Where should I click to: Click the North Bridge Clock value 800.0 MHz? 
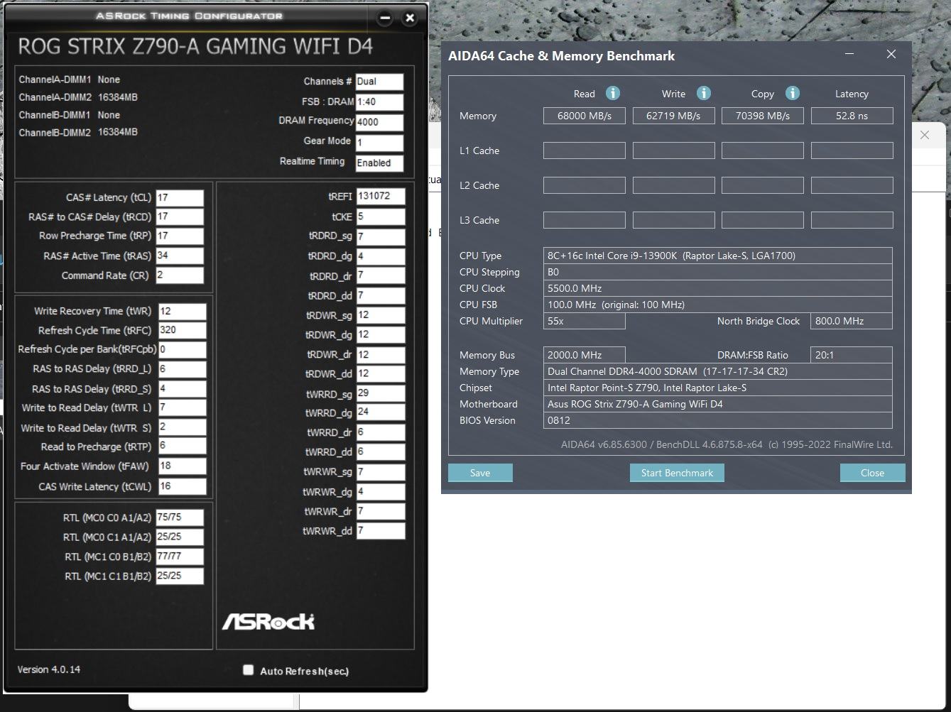click(852, 321)
